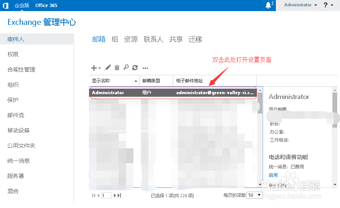Switch to the 资源 tab

131,39
